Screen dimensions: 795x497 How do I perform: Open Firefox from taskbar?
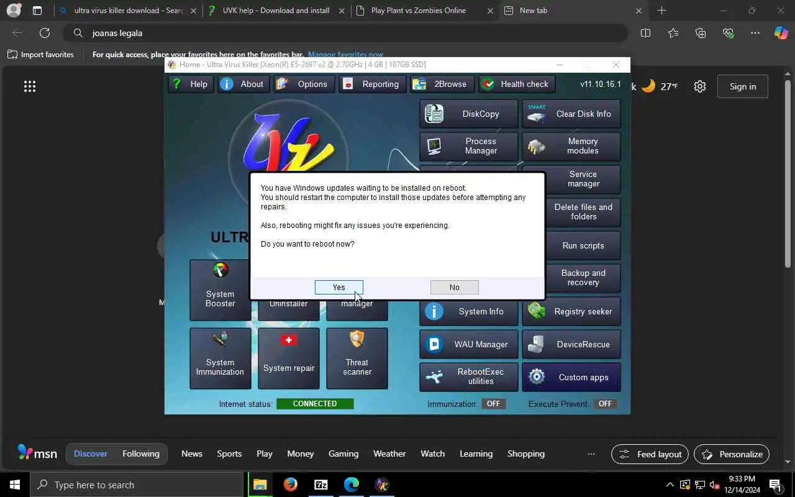(290, 485)
